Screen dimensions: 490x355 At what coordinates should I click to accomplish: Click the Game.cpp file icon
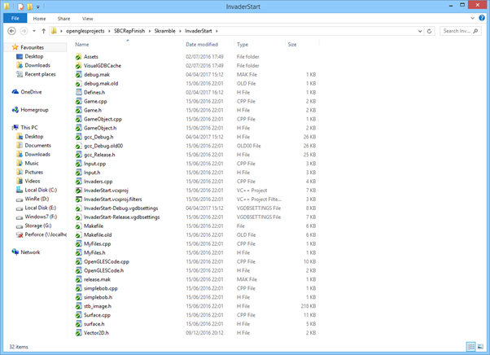[x=78, y=101]
